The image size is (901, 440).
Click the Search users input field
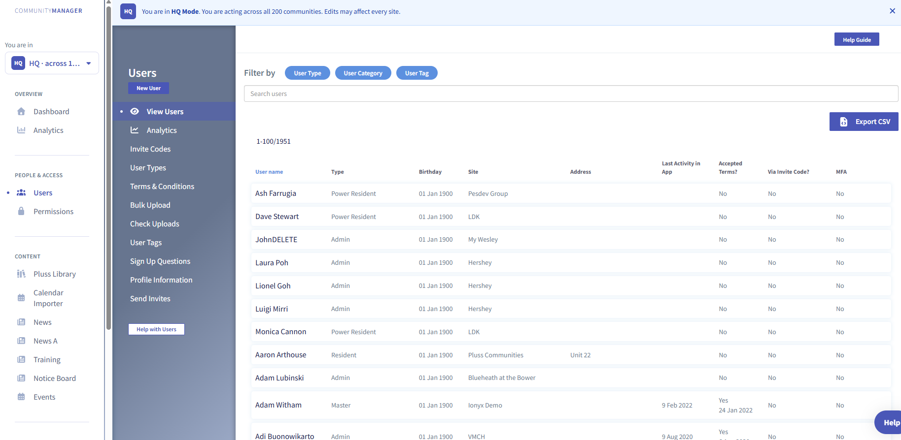tap(571, 94)
